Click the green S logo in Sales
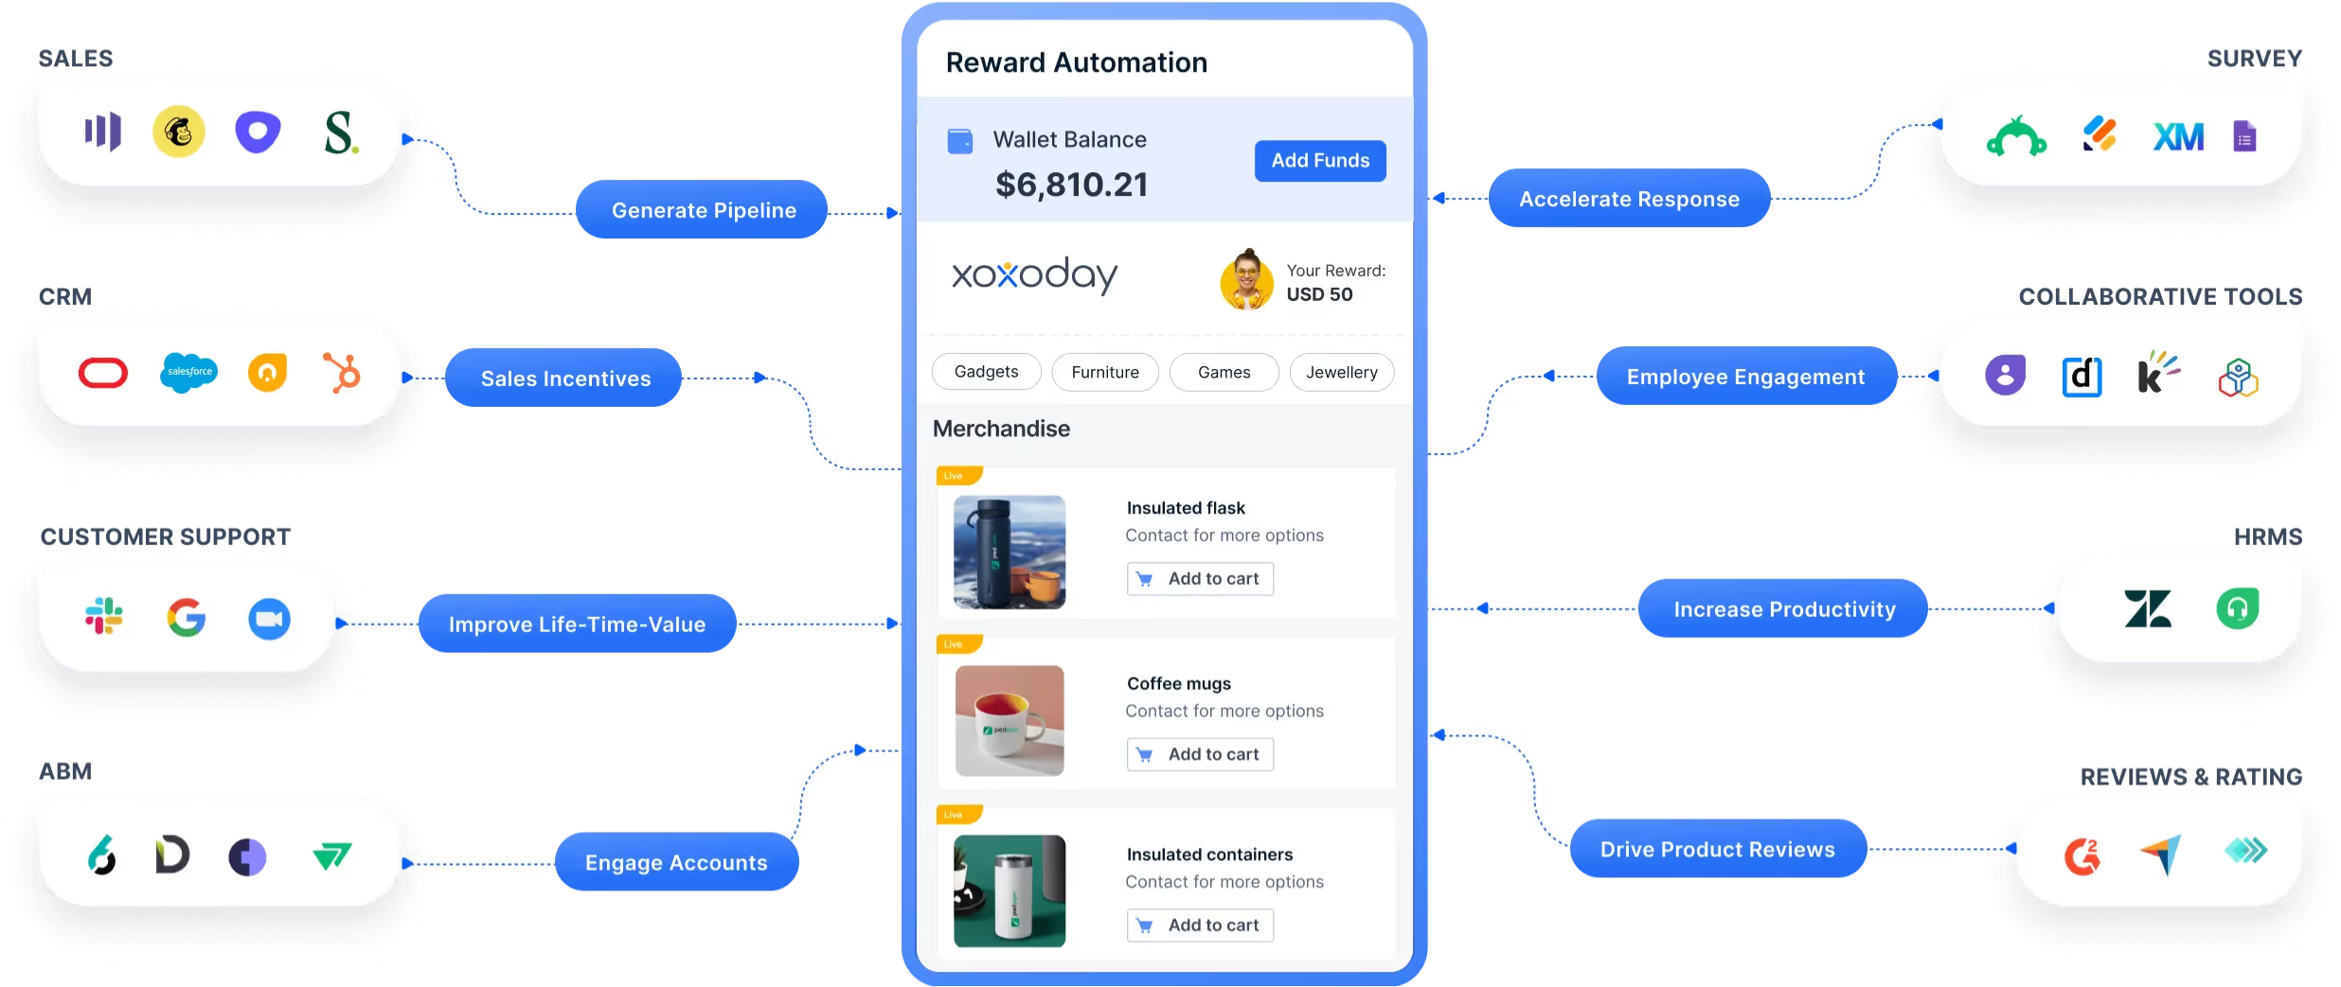Screen dimensions: 2341x987 coord(340,132)
